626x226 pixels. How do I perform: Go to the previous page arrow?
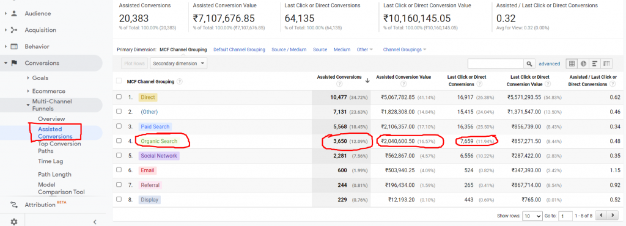[601, 215]
